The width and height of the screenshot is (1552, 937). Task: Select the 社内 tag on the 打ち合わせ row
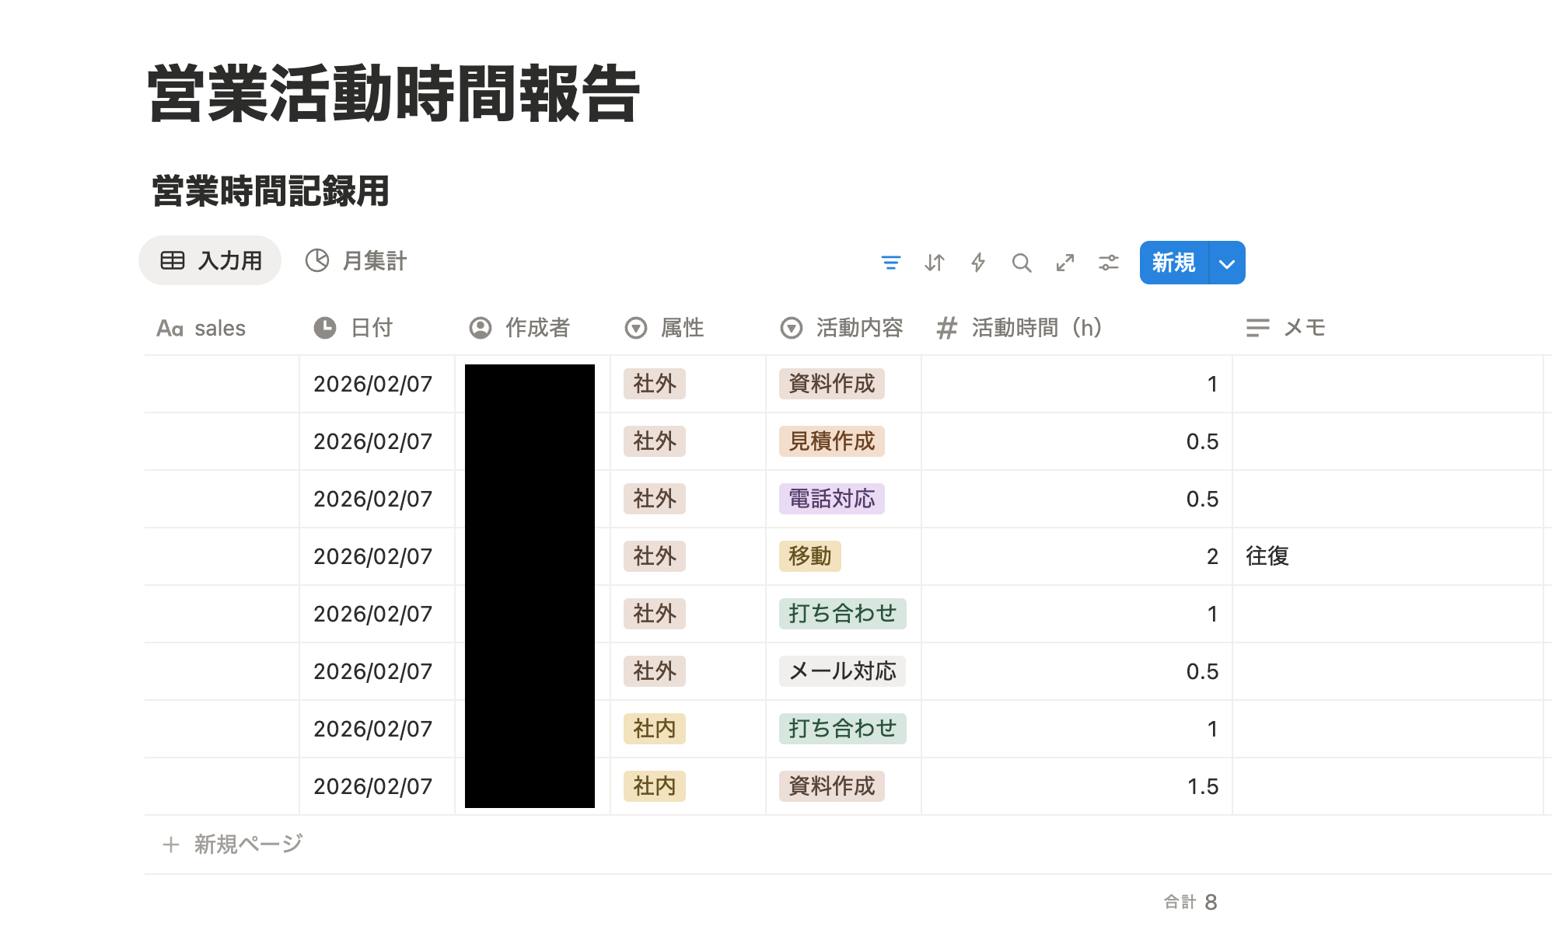pyautogui.click(x=654, y=729)
